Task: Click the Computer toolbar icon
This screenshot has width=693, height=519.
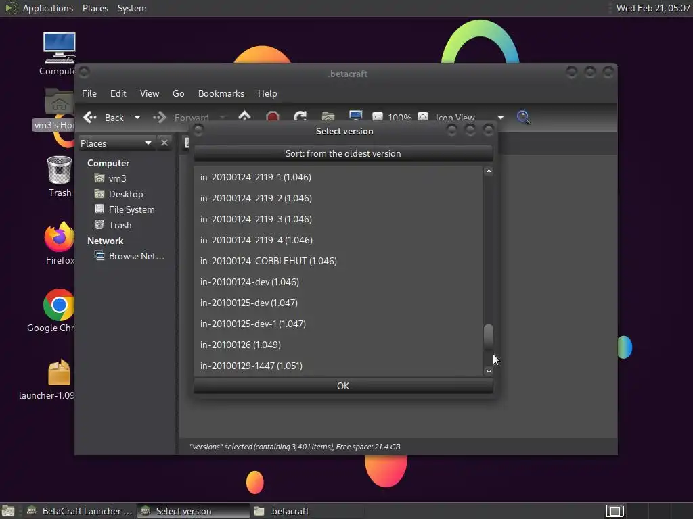Action: tap(356, 116)
